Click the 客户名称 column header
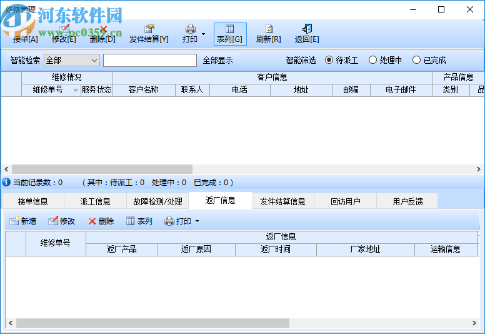This screenshot has height=334, width=485. point(144,90)
